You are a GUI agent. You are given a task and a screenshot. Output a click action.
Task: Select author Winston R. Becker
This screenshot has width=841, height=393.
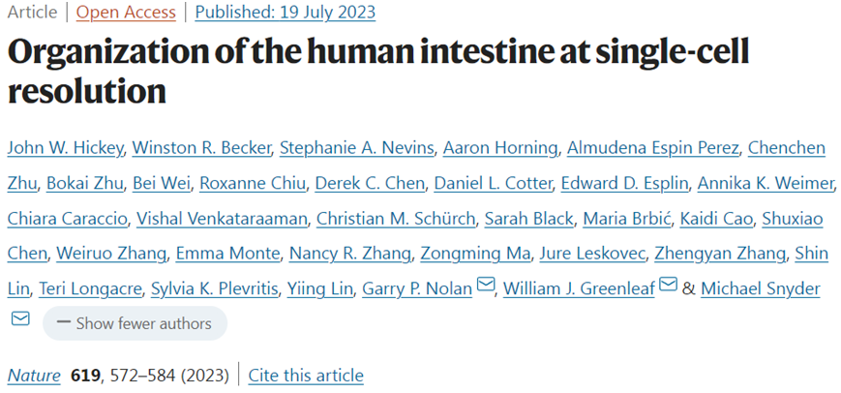(x=201, y=147)
